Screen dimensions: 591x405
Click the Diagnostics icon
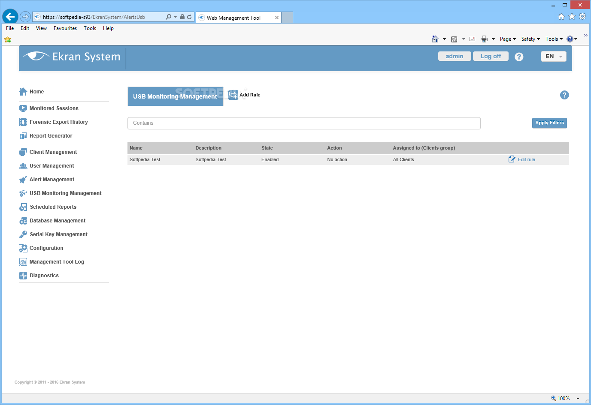tap(23, 276)
